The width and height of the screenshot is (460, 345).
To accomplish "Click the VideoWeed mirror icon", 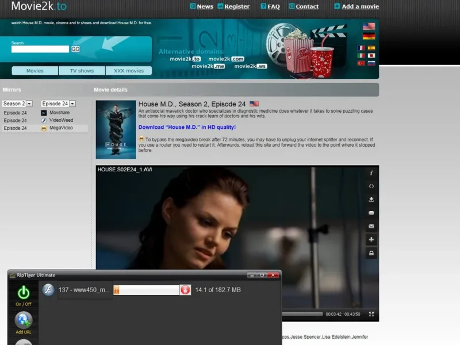I will pos(44,121).
